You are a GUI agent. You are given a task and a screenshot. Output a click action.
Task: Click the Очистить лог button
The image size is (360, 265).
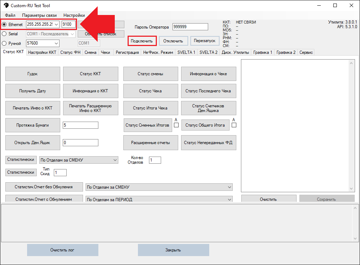pos(62,250)
